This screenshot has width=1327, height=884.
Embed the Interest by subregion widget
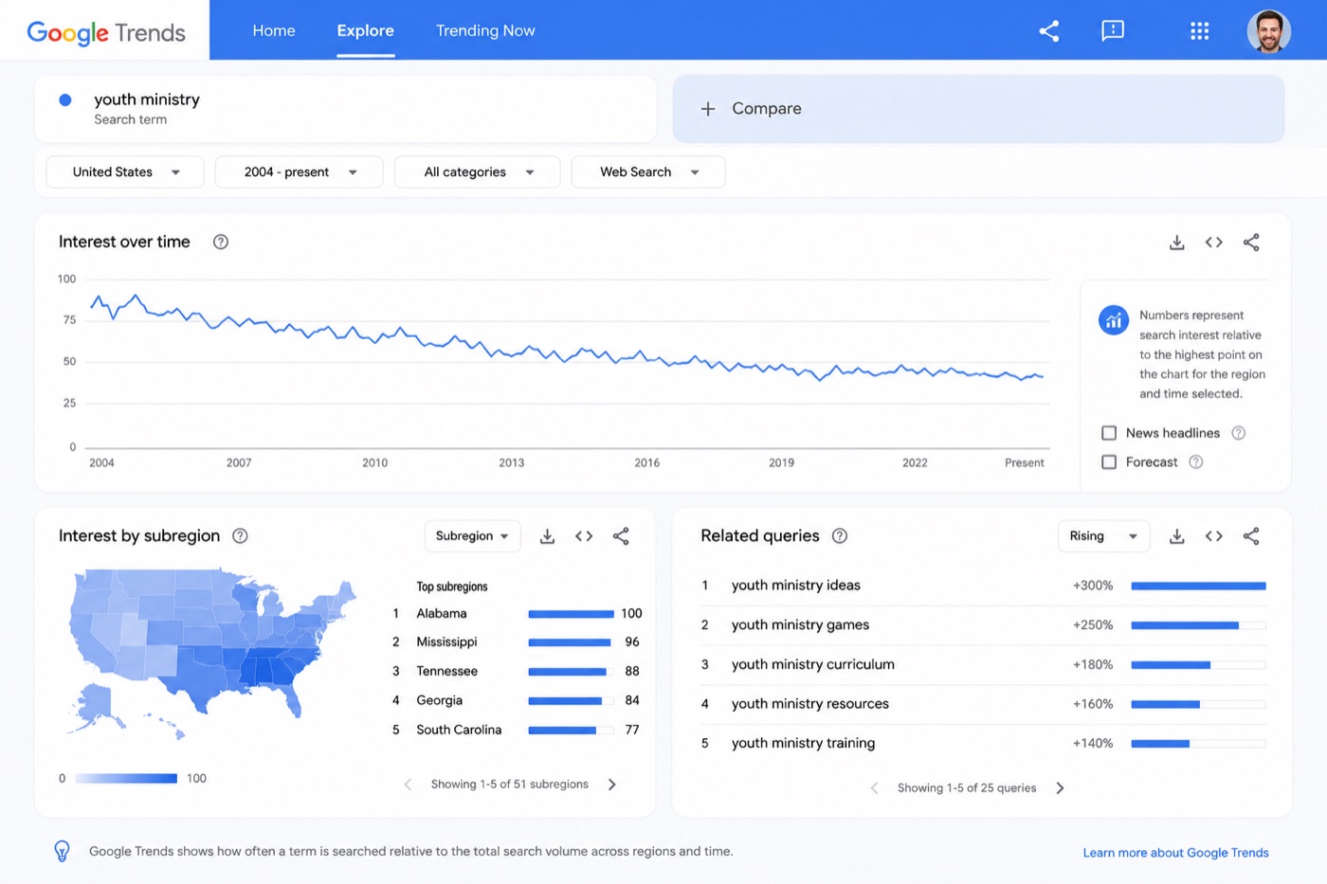[x=584, y=536]
